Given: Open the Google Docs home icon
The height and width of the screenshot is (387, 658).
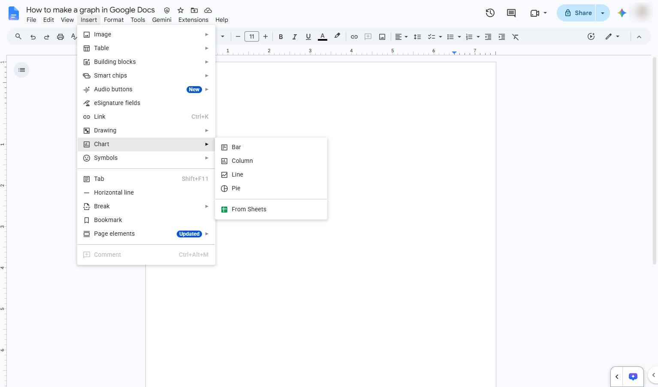Looking at the screenshot, I should click(x=14, y=13).
